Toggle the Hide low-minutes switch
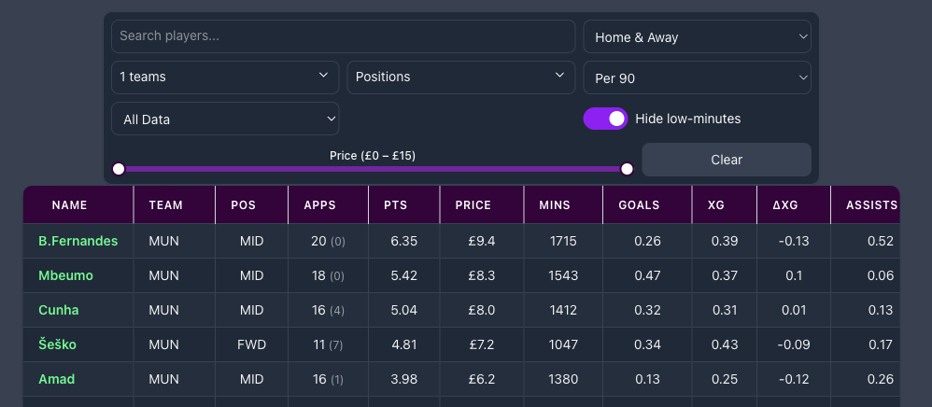Viewport: 932px width, 407px height. click(605, 119)
